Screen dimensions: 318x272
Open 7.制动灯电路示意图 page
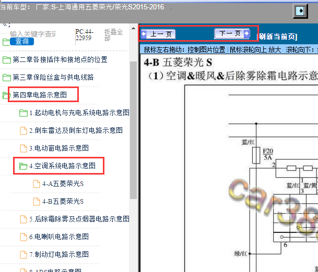click(x=59, y=254)
